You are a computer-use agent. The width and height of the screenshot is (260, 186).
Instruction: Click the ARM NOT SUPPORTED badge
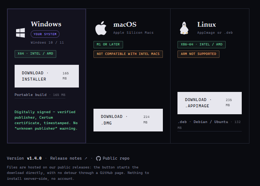coord(199,54)
